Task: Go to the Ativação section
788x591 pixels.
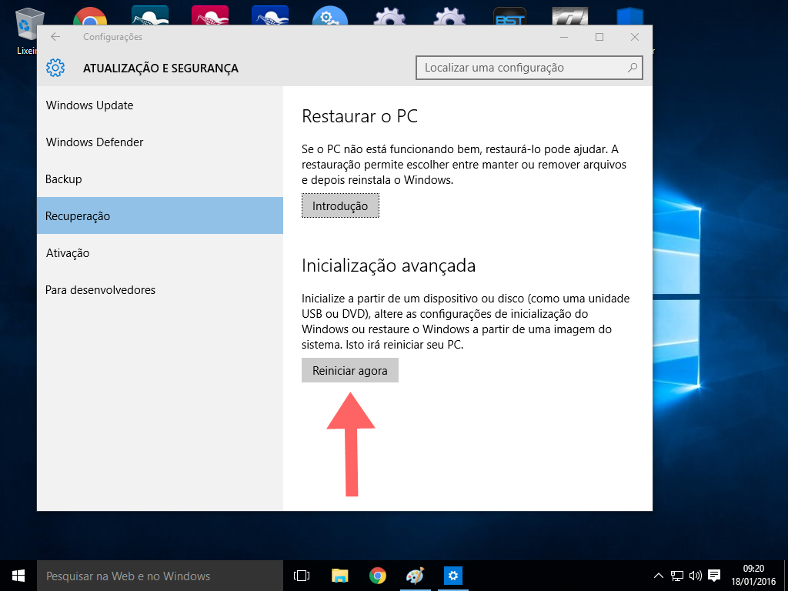Action: (160, 252)
